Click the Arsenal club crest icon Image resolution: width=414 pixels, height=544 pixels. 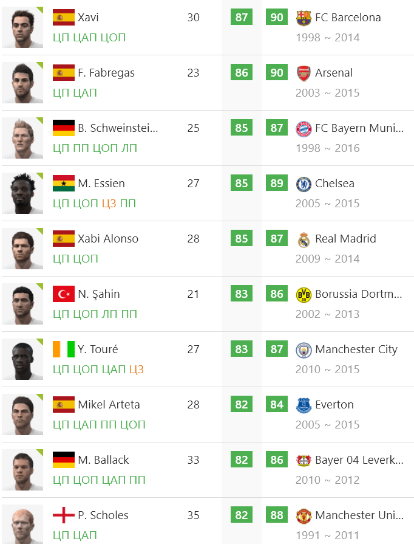click(303, 73)
